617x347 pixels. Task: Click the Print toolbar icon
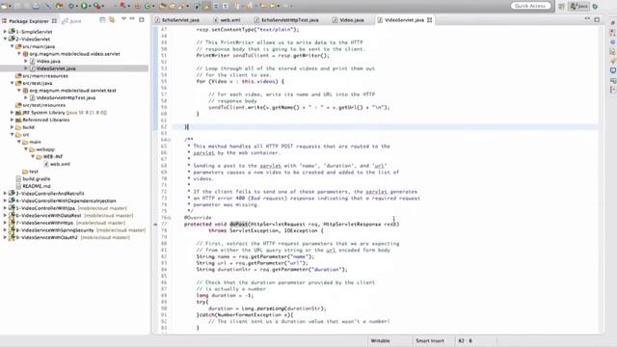click(x=36, y=6)
